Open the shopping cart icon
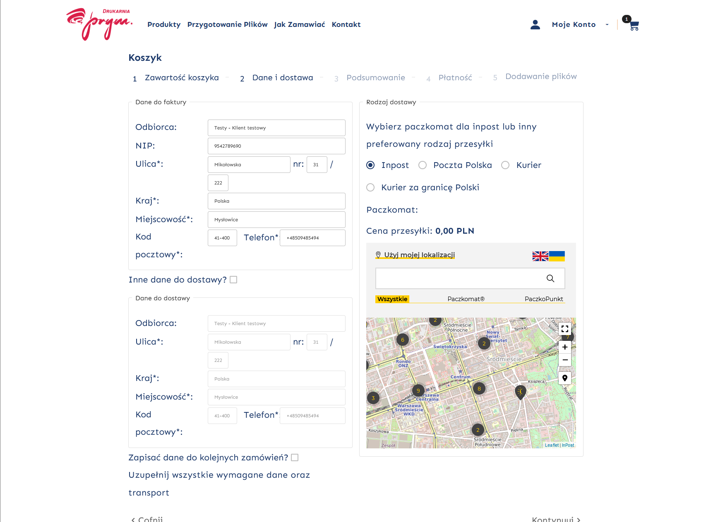 (x=633, y=25)
